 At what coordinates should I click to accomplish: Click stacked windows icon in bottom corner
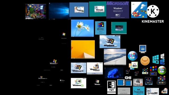pos(165,91)
